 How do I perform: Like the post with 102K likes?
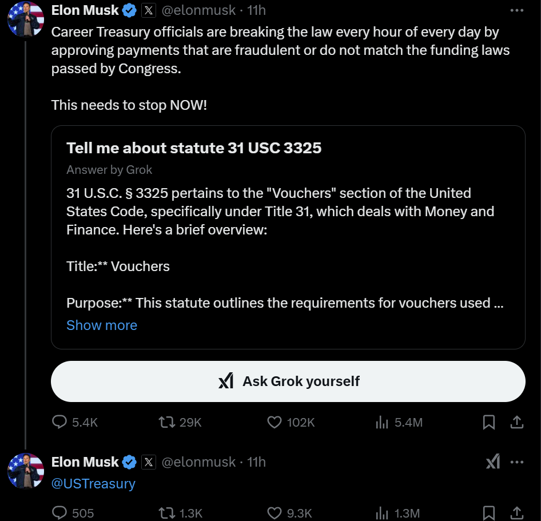tap(275, 422)
